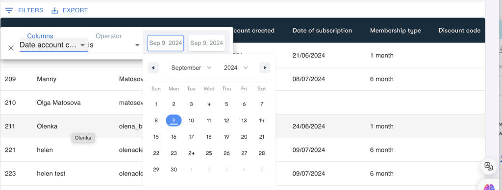Open the Filters panel icon

[9, 11]
